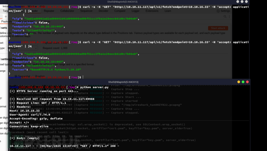Click the "User-Agent: curl/7.74.0" line
The image size is (267, 151).
click(30, 115)
